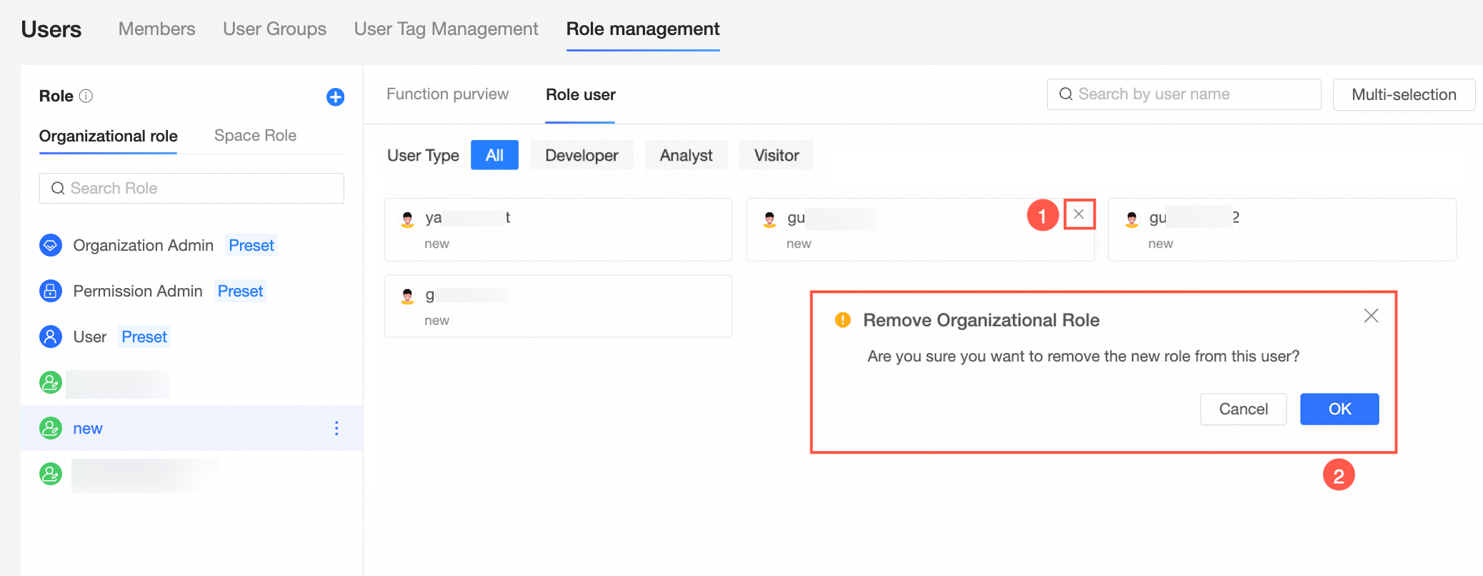1483x576 pixels.
Task: Switch to the Function purview tab
Action: (447, 94)
